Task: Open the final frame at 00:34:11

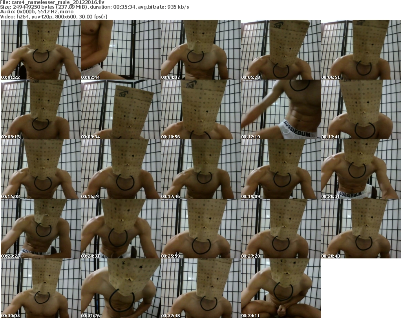Action: [x=281, y=288]
